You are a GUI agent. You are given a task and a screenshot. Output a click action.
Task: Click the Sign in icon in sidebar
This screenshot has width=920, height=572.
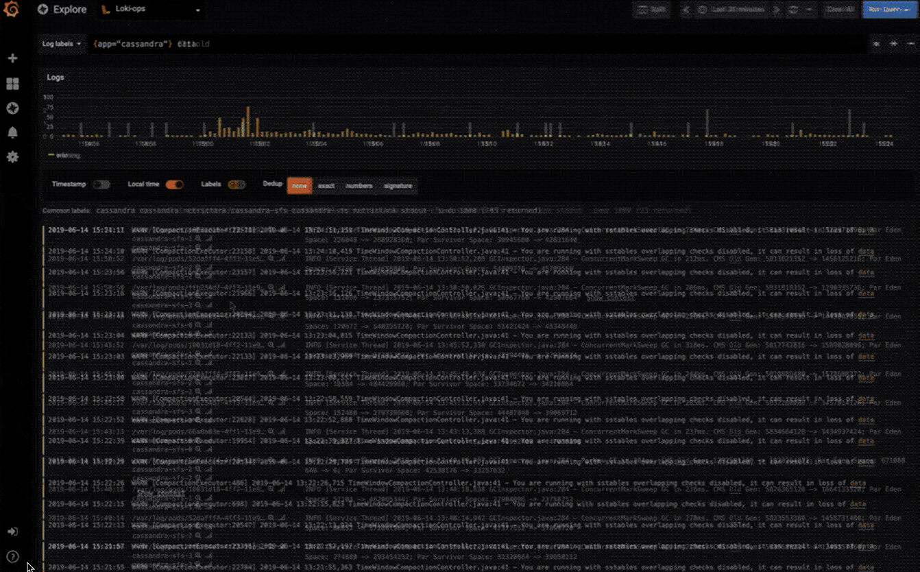(x=12, y=532)
